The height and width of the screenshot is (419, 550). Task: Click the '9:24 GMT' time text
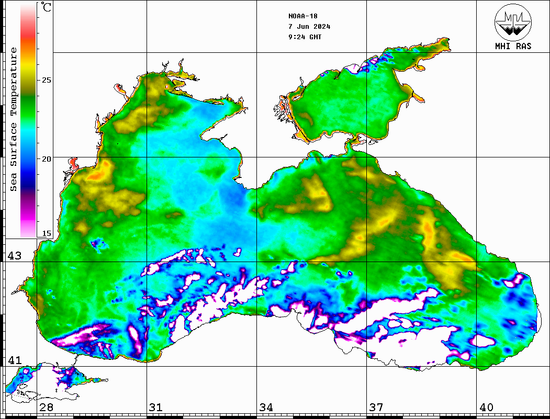coord(305,37)
